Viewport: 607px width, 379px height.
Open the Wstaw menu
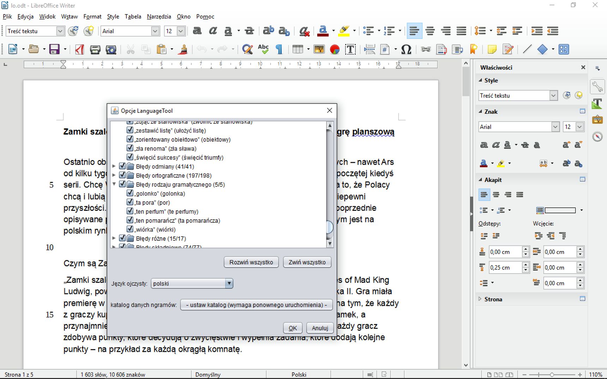pyautogui.click(x=69, y=17)
